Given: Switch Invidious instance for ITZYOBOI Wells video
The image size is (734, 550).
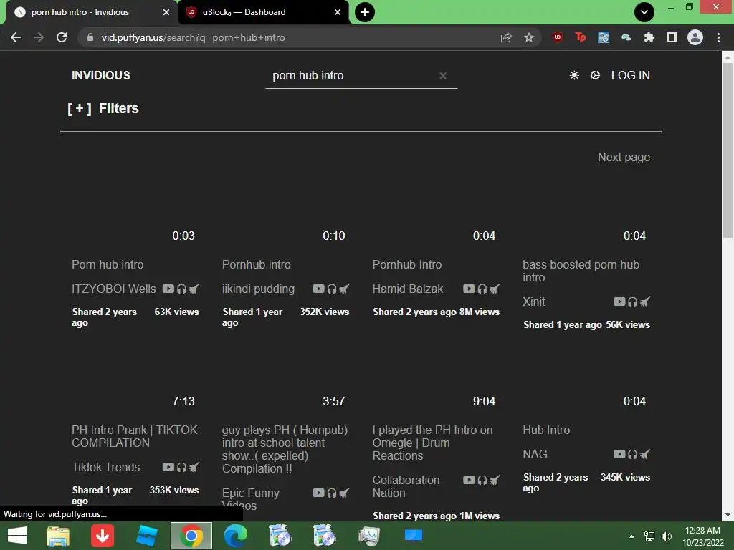Looking at the screenshot, I should pos(194,289).
